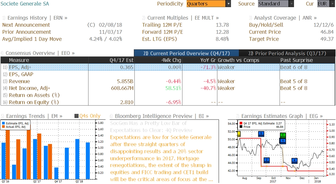This screenshot has width=336, height=184.
Task: Click blue estimate bar at Q2 18
Action: tap(77, 159)
